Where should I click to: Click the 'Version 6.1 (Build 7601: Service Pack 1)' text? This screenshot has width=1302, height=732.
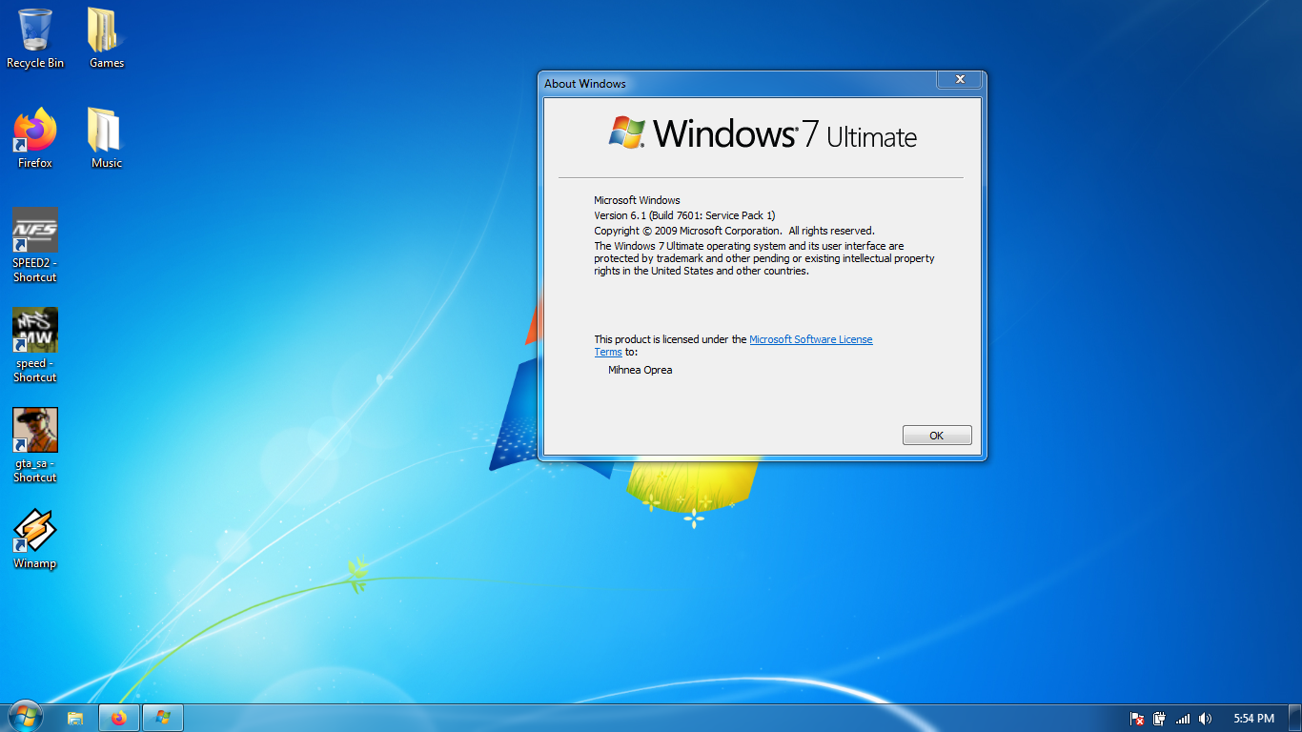click(684, 215)
